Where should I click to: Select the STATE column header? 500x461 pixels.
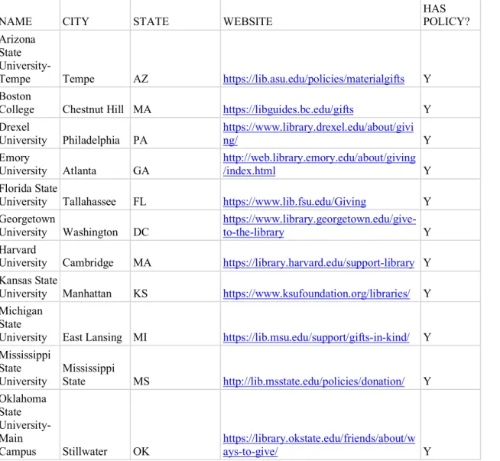pyautogui.click(x=175, y=15)
